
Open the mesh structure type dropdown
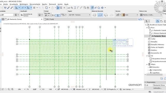click(x=118, y=15)
